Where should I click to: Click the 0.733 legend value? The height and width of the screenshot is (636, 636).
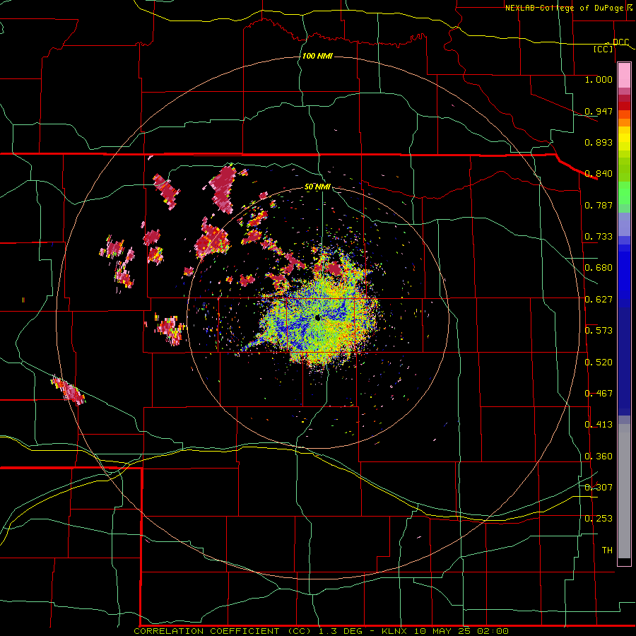click(599, 237)
